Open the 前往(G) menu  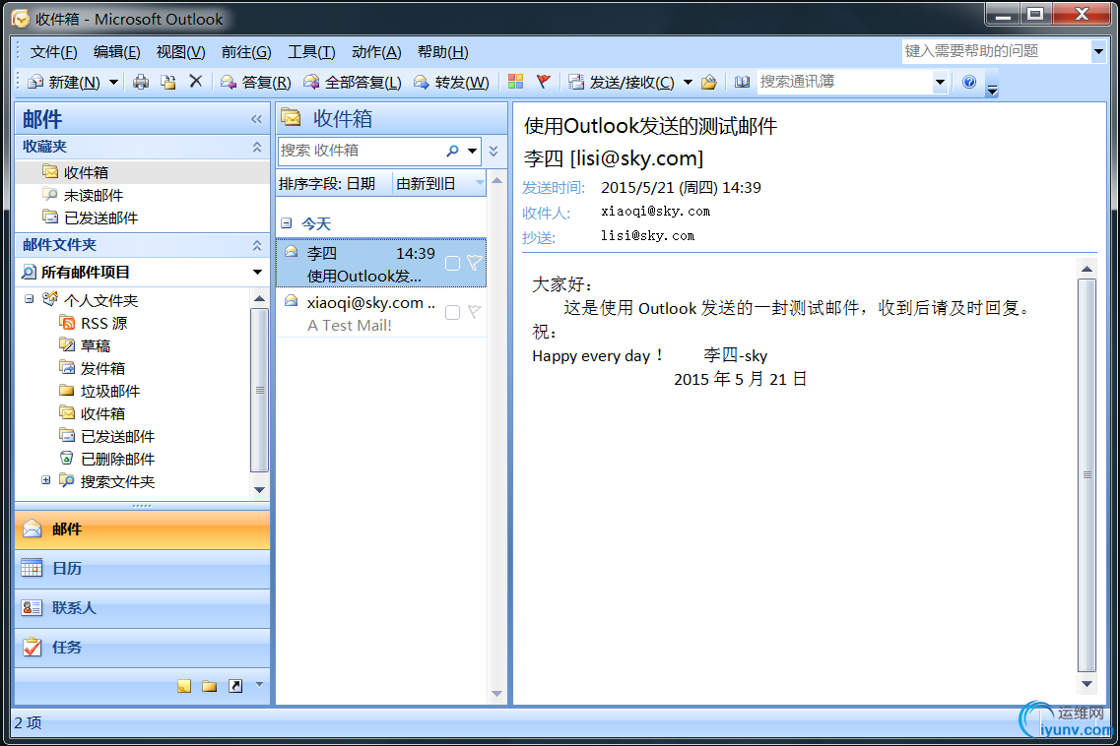point(245,52)
